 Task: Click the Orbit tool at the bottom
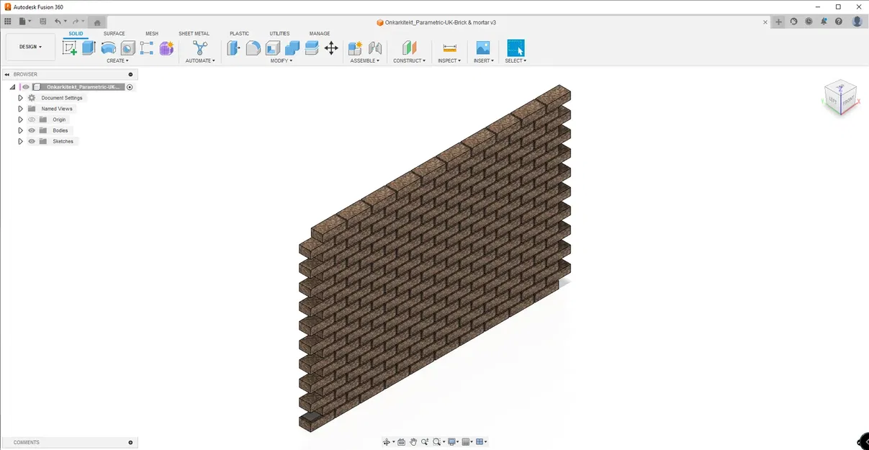tap(387, 441)
